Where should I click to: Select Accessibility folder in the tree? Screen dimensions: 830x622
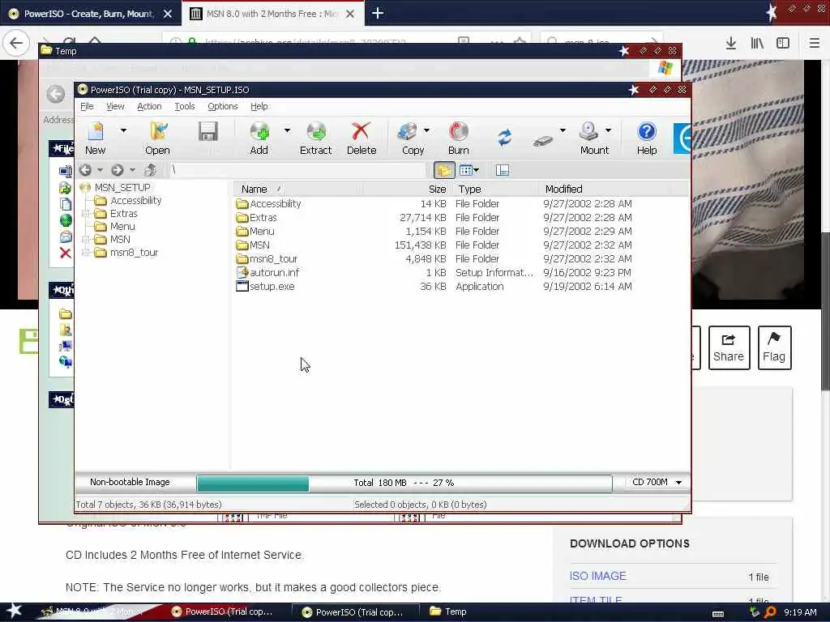click(135, 201)
